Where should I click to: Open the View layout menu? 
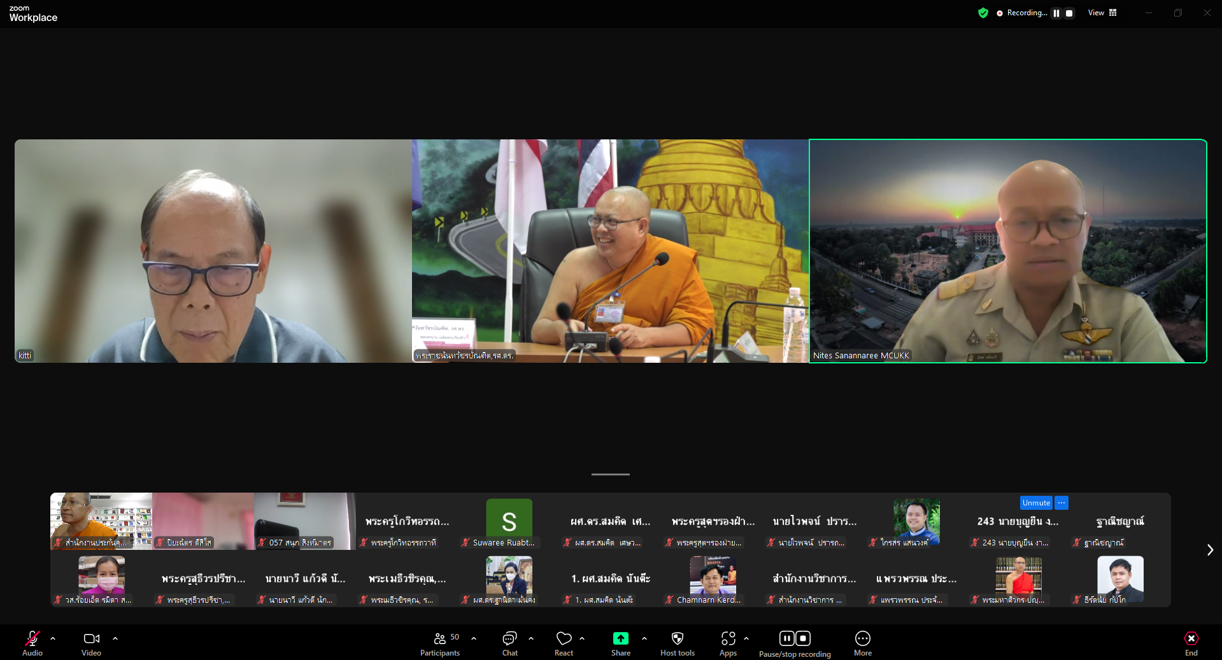tap(1102, 13)
